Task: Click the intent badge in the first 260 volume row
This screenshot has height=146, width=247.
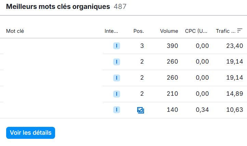Action: pos(117,62)
